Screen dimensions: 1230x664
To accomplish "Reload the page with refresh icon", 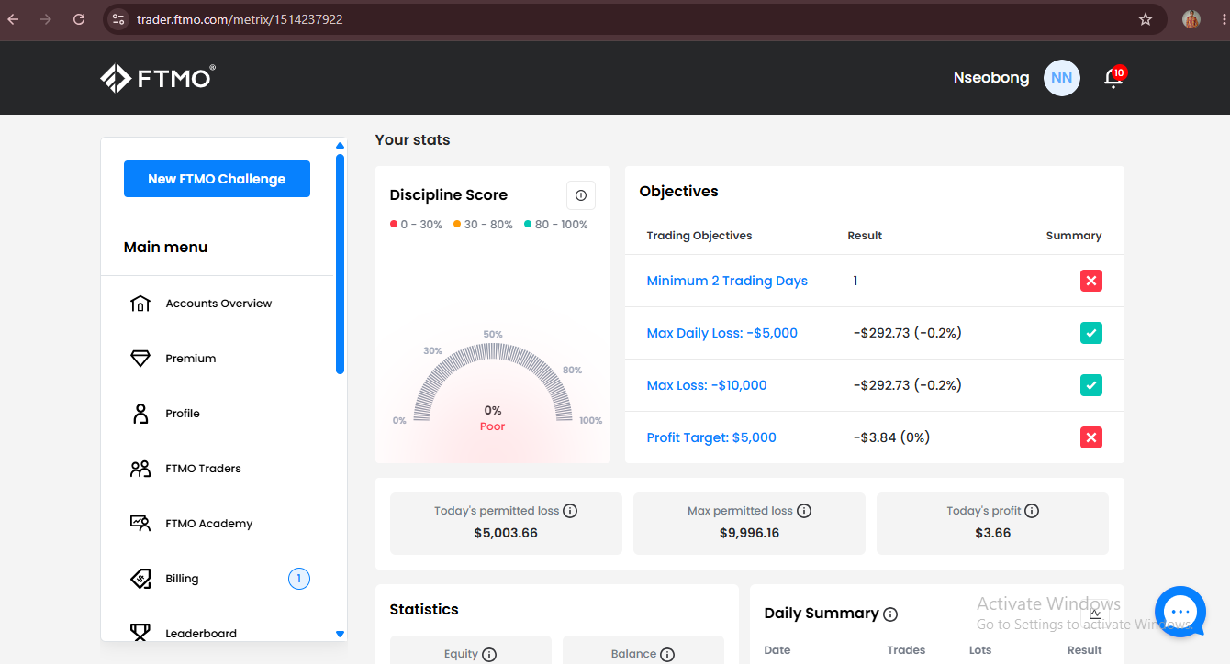I will [79, 19].
